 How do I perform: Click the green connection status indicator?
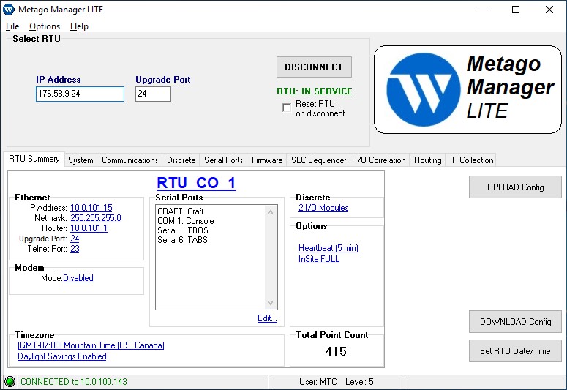pyautogui.click(x=10, y=381)
